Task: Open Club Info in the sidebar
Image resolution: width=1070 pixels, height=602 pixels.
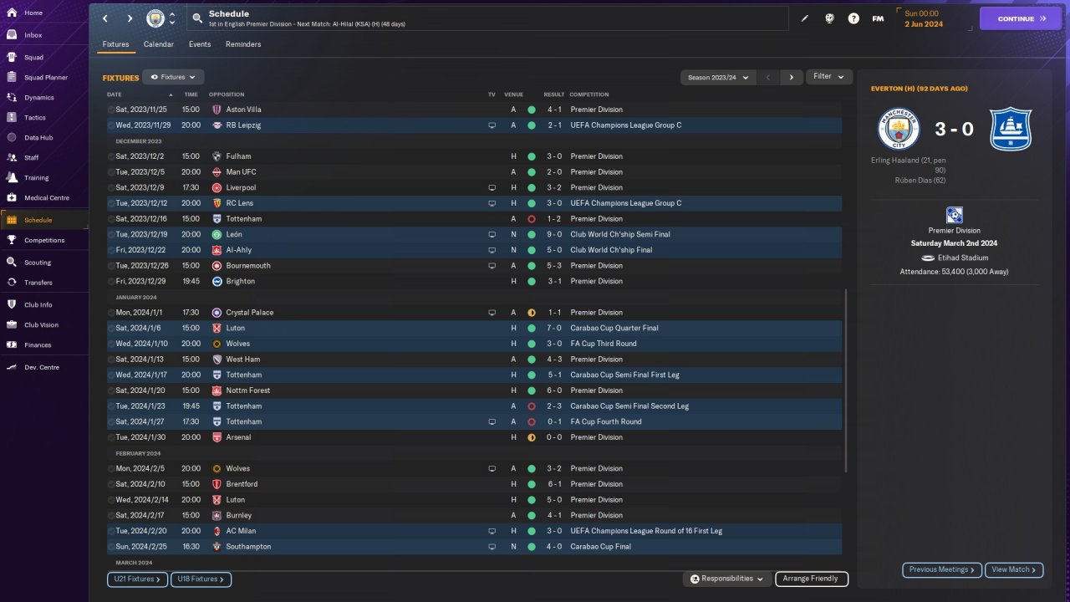Action: (38, 305)
